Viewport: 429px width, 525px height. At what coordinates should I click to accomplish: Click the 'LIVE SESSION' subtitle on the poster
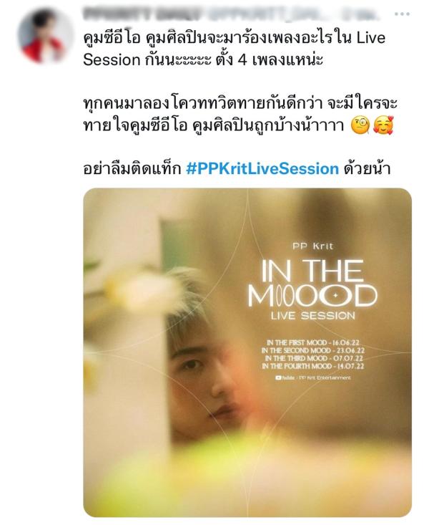[x=313, y=316]
